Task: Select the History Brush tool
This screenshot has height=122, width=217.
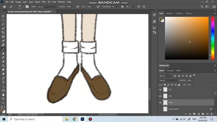Action: point(3,58)
